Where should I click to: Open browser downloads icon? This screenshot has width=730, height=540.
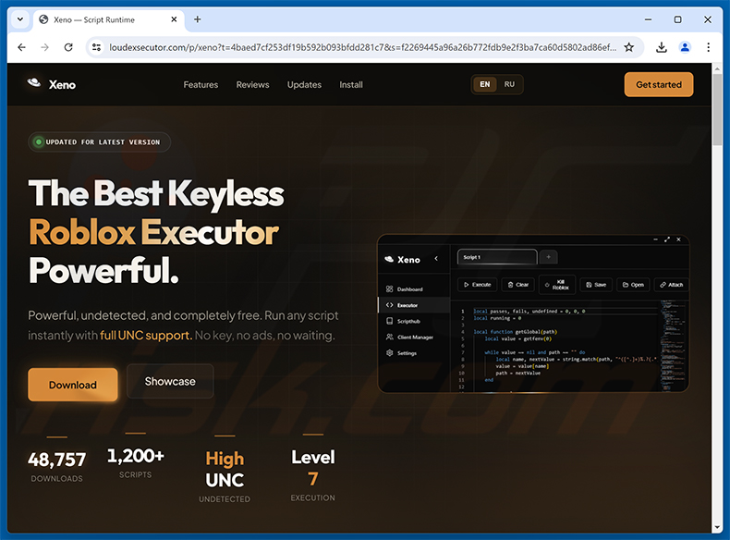coord(661,47)
